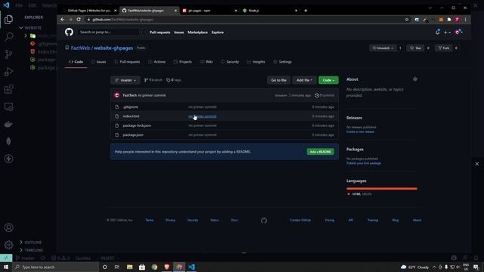This screenshot has height=272, width=484.
Task: Open the plus create-new dropdown in header
Action: tap(447, 32)
